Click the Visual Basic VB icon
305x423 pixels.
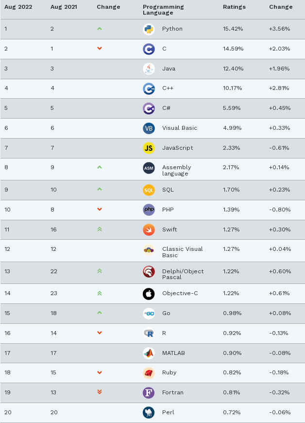pos(149,128)
